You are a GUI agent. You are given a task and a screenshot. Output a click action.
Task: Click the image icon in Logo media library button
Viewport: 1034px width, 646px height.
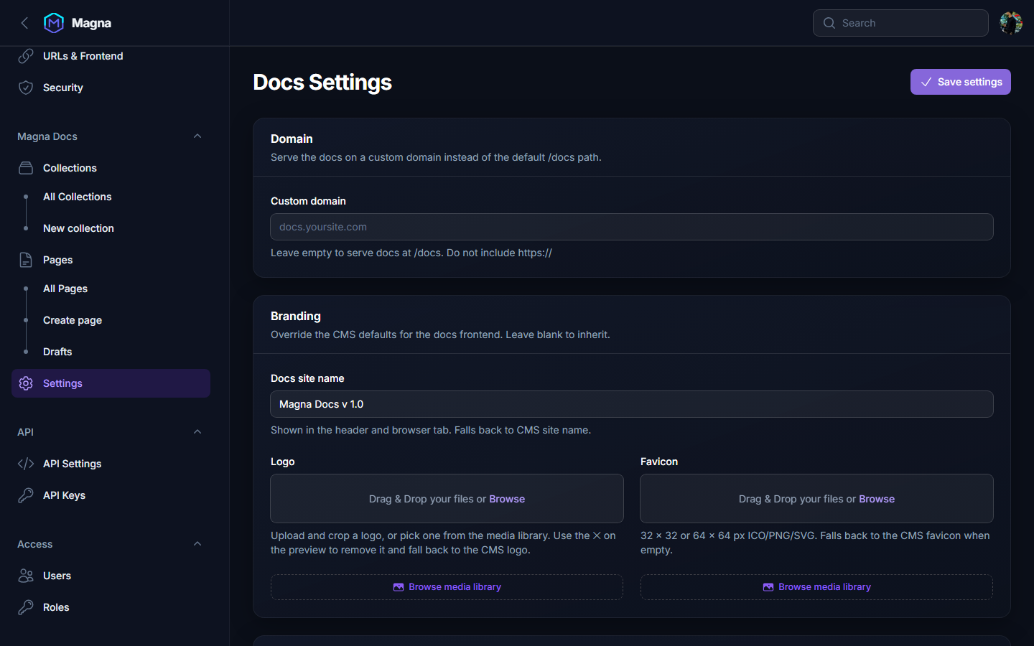(399, 587)
